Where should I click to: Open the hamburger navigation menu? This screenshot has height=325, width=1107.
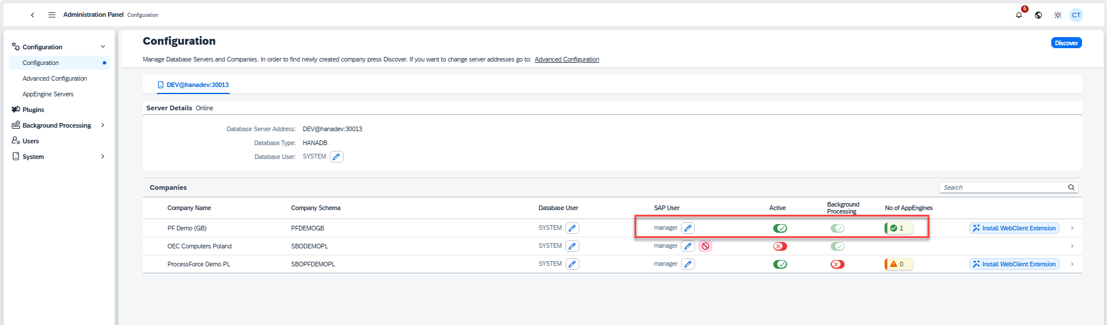[52, 15]
